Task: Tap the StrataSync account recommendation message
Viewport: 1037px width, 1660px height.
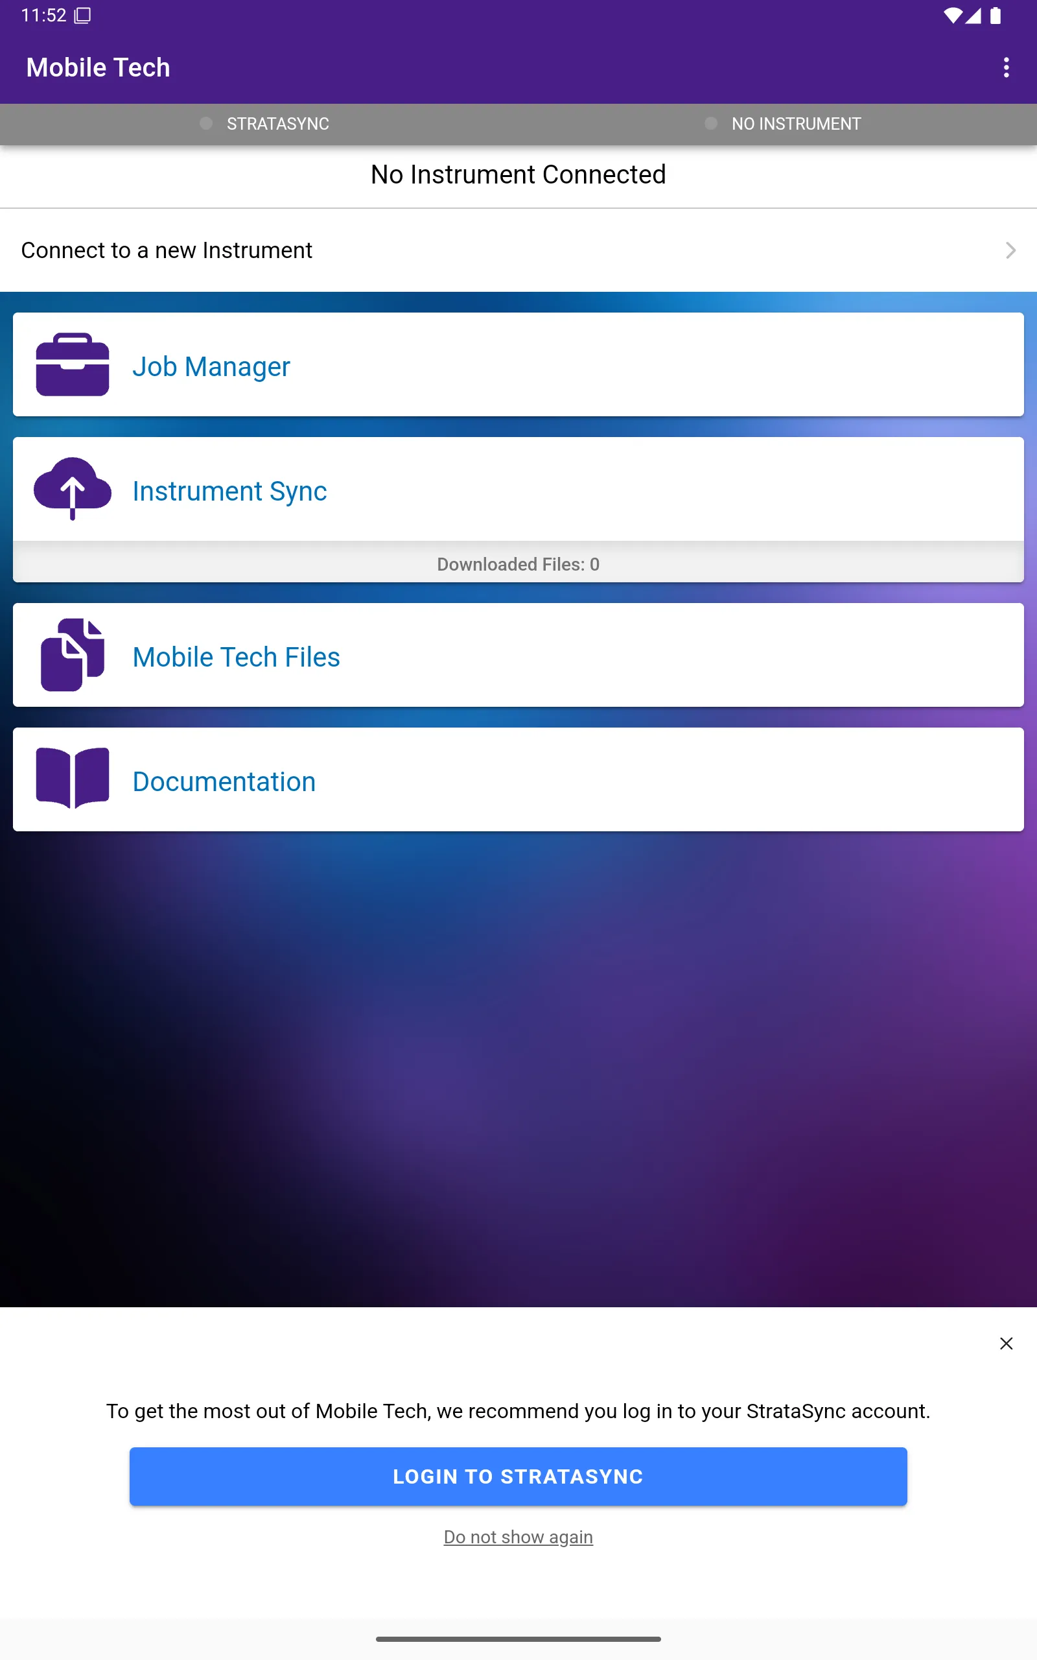Action: point(518,1411)
